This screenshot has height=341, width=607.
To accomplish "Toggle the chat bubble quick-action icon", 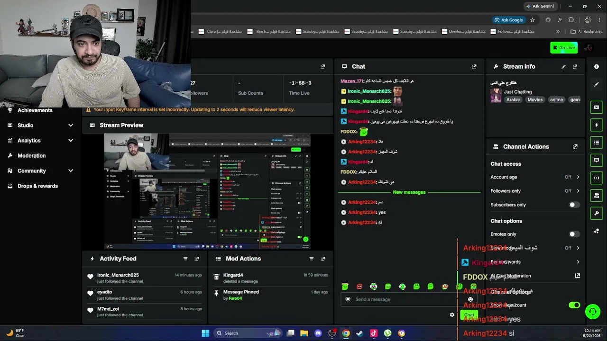I will pos(597,160).
